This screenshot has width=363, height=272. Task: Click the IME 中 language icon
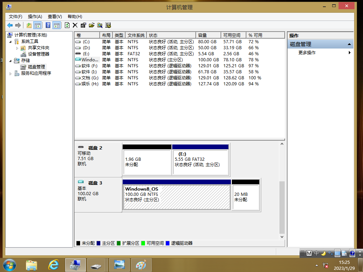[316, 254]
